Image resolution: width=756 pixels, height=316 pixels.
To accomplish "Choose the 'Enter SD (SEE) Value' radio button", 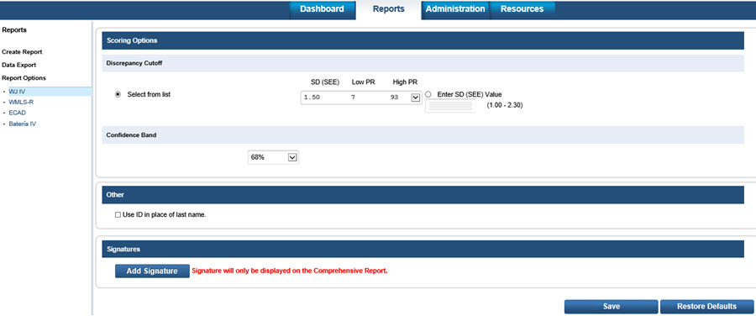I will tap(428, 95).
